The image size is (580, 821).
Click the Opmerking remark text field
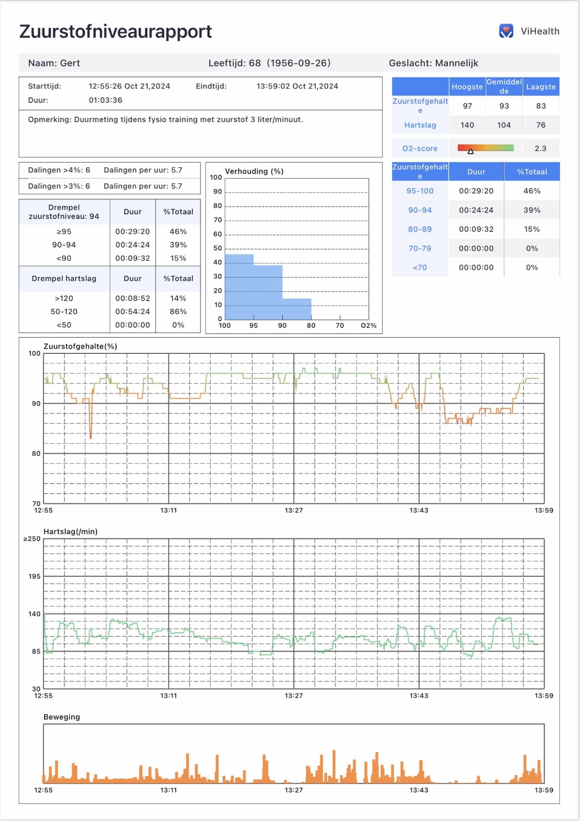(166, 120)
